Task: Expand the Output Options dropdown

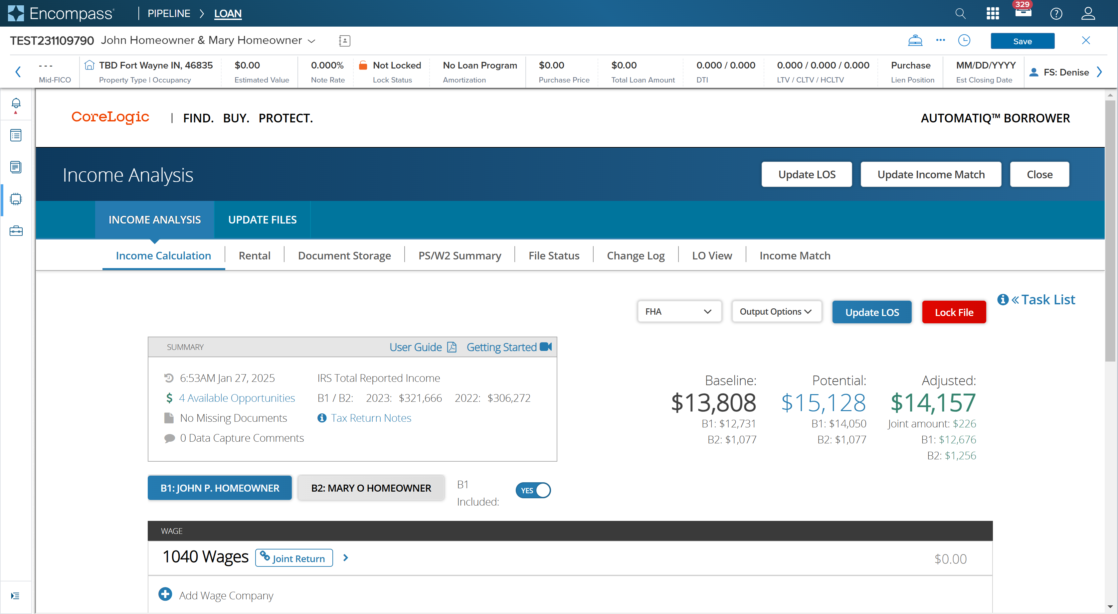Action: point(776,312)
